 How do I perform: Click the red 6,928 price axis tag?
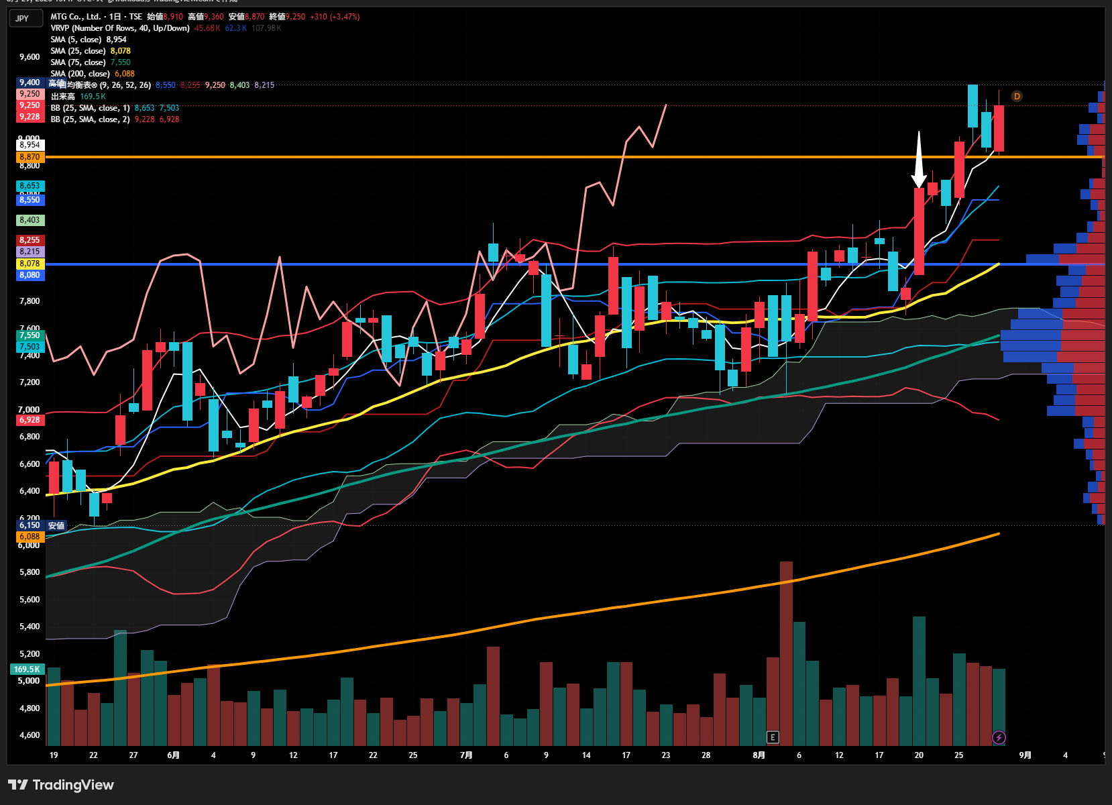click(x=30, y=420)
